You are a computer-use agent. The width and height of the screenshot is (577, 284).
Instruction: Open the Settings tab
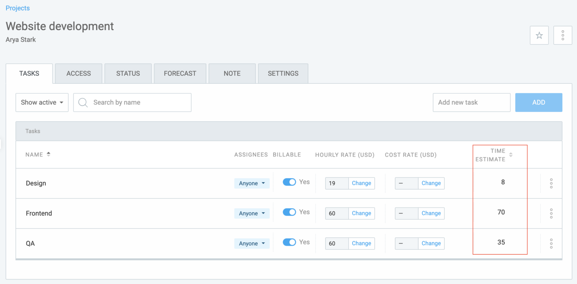click(283, 74)
